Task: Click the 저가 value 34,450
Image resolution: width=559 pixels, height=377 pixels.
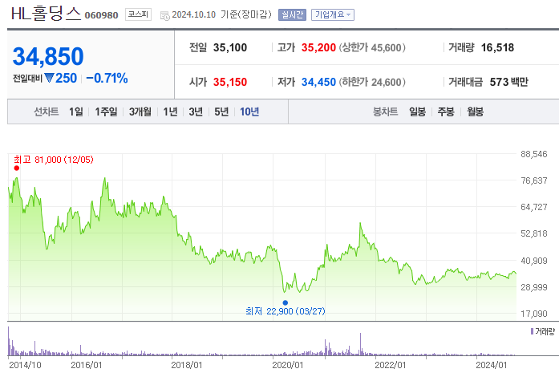Action: click(x=318, y=82)
